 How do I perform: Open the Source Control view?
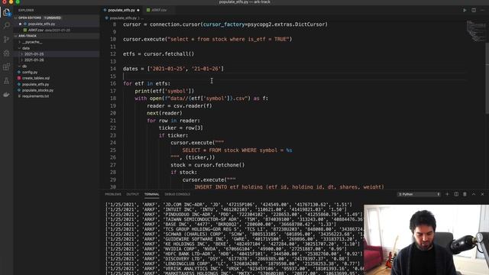click(x=7, y=39)
